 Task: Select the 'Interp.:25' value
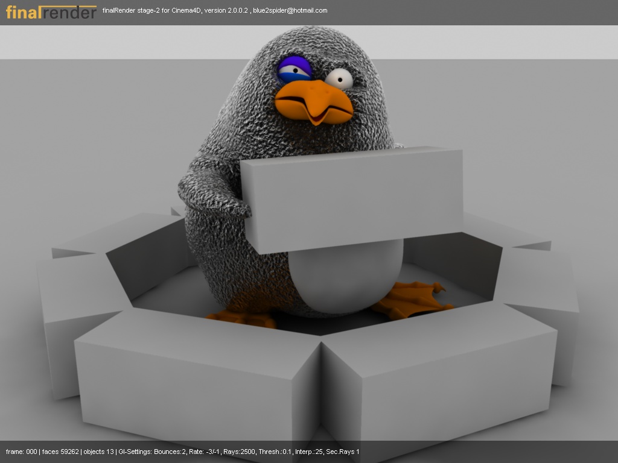pos(309,452)
